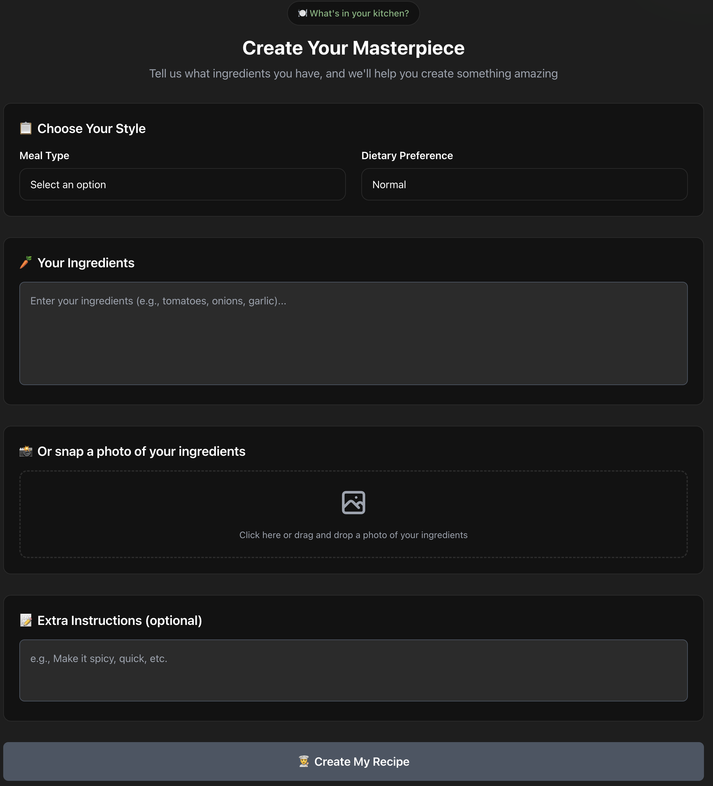The image size is (713, 786).
Task: Click the 'Click here or drag and drop' text
Action: click(353, 535)
